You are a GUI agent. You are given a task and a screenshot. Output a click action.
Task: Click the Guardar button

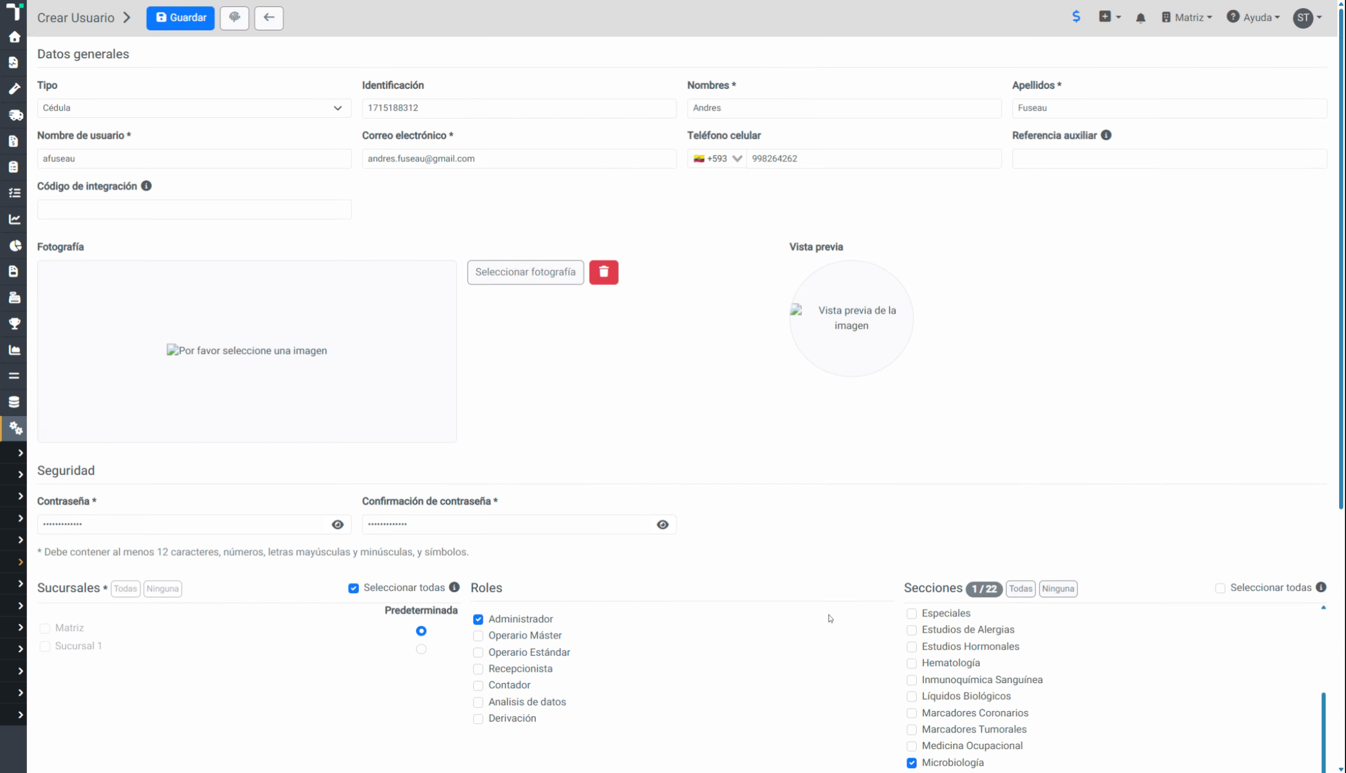point(180,18)
